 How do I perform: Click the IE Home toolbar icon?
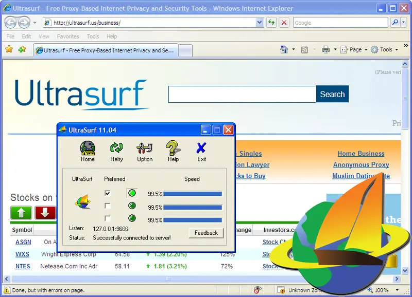coord(284,49)
